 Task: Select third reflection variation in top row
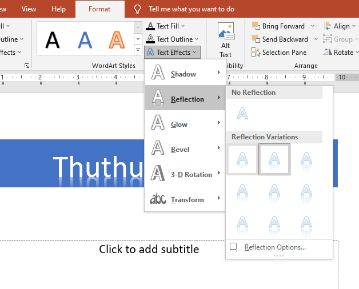click(306, 159)
